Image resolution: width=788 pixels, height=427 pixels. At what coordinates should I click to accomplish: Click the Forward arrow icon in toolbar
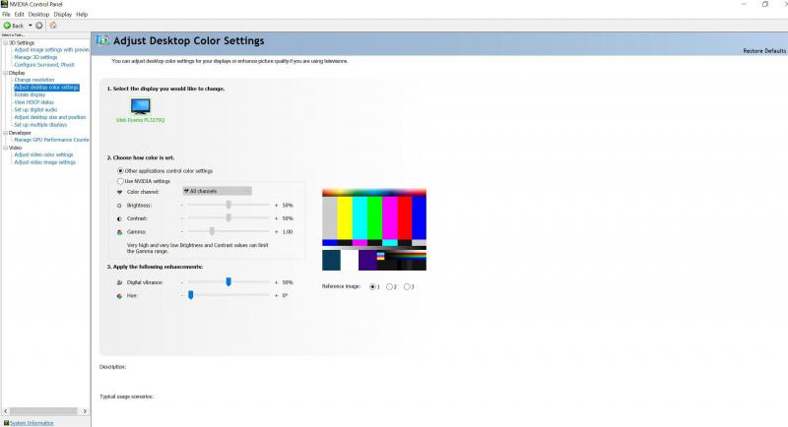38,25
